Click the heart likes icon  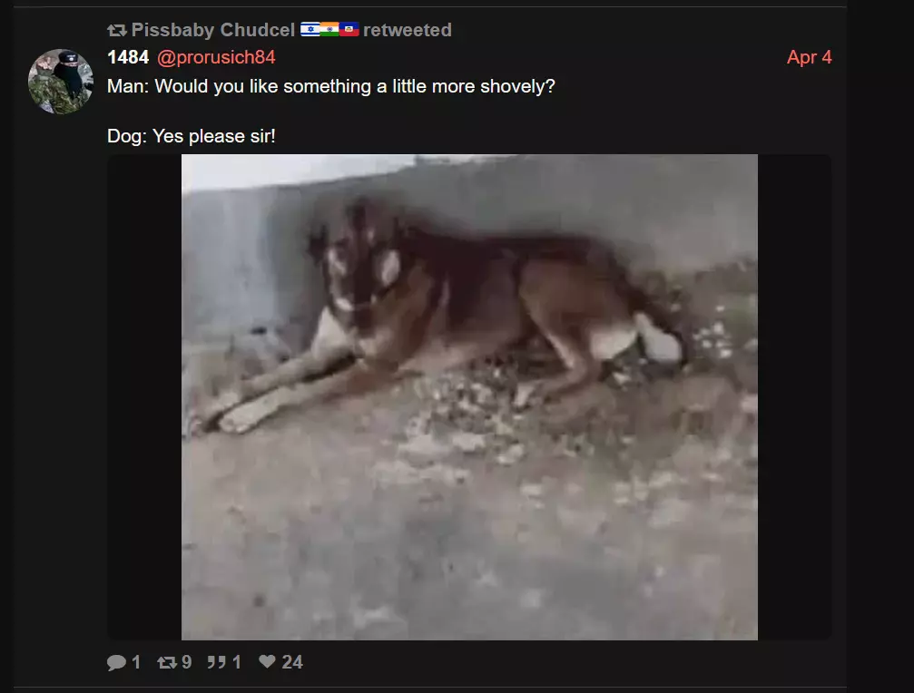pyautogui.click(x=267, y=661)
